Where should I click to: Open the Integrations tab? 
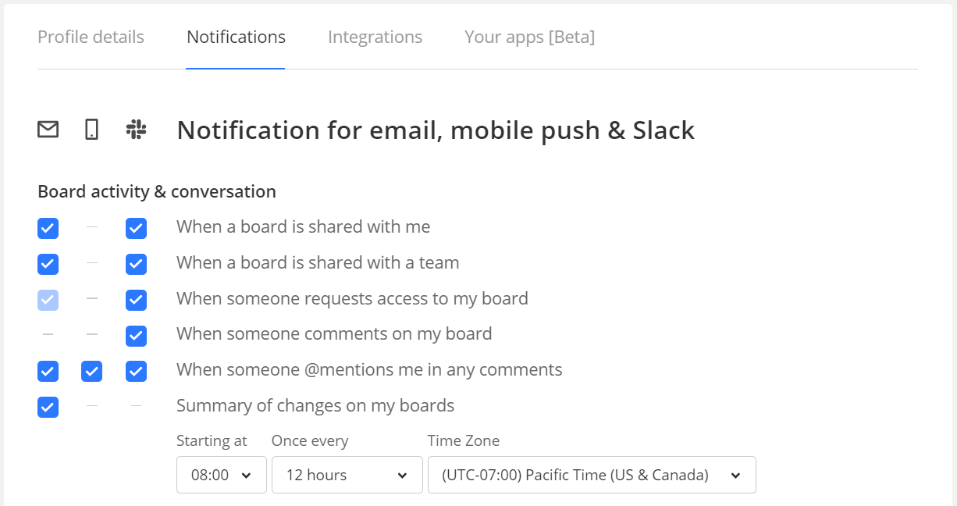pos(375,37)
